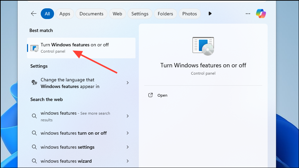Viewport: 299px width, 168px height.
Task: Expand chevron for 'turn on or off' suggestion
Action: tap(127, 133)
